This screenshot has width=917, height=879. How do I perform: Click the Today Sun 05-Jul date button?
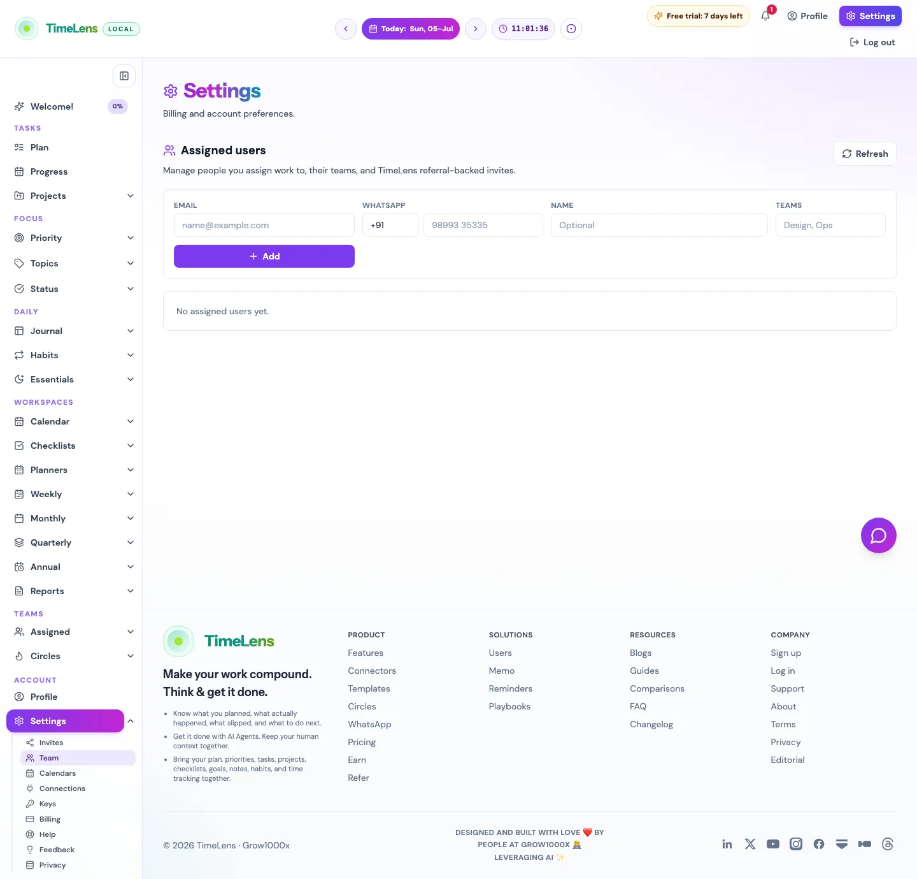click(x=411, y=29)
